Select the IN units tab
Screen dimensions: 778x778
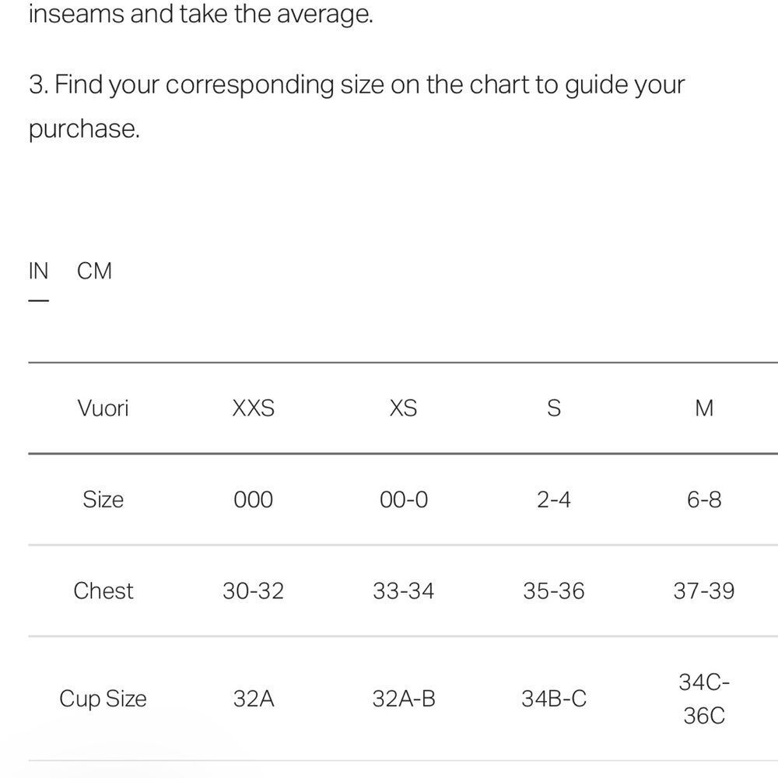(x=38, y=271)
